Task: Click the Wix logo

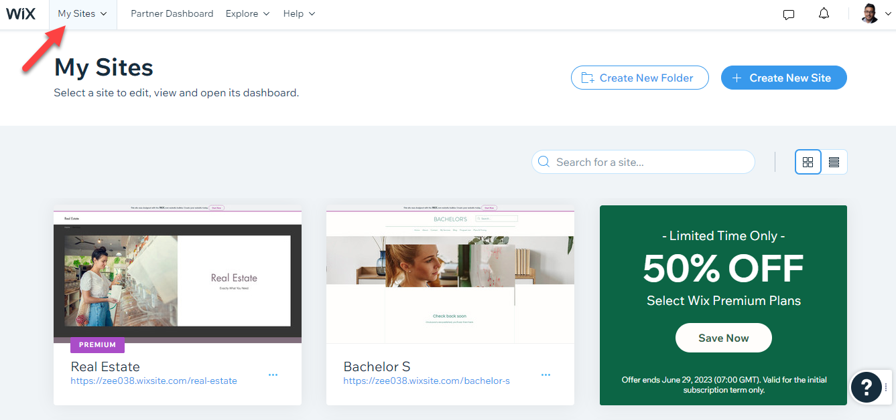Action: (x=21, y=14)
